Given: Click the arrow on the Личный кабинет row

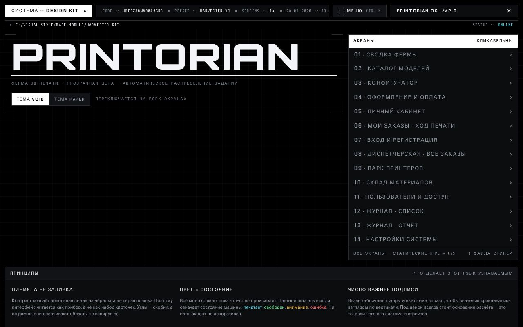Looking at the screenshot, I should (x=511, y=112).
